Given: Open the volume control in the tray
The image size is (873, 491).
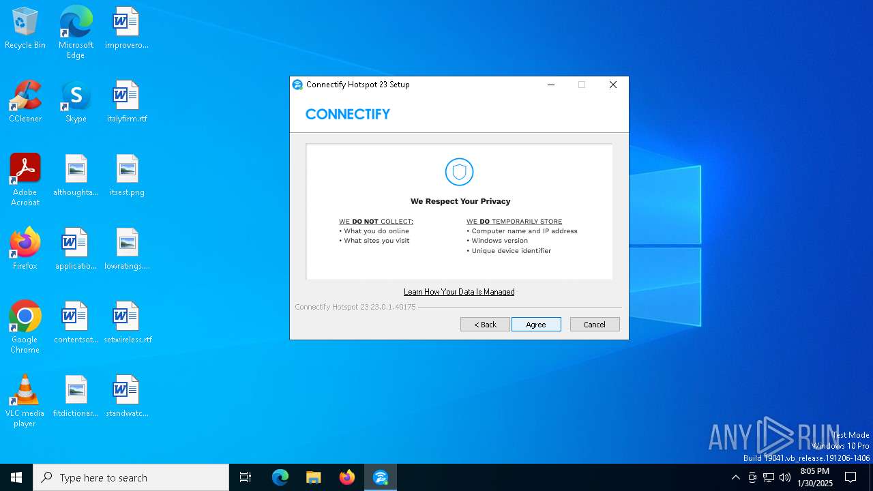Looking at the screenshot, I should tap(785, 477).
